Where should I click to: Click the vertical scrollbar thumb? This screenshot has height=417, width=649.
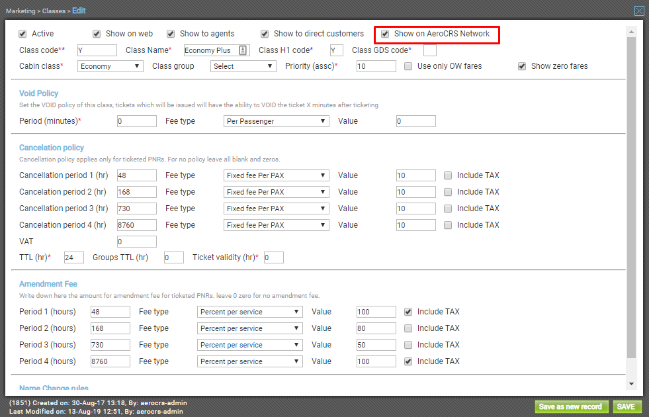(631, 199)
